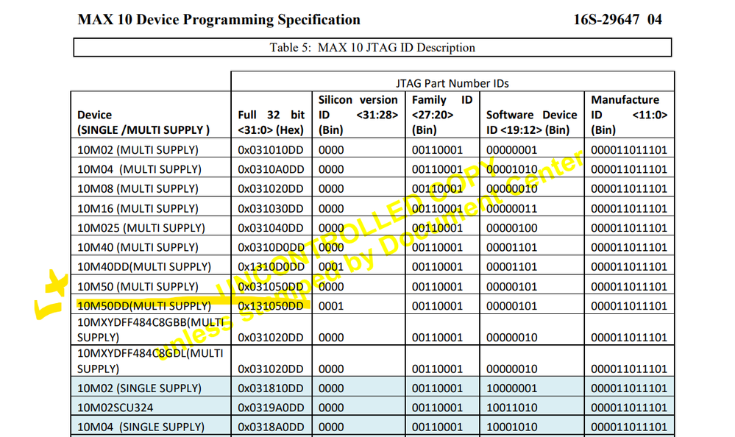Click manufacture ID '000011011101' in the 10M02 (SINGLE SUPPLY) row

(x=628, y=388)
